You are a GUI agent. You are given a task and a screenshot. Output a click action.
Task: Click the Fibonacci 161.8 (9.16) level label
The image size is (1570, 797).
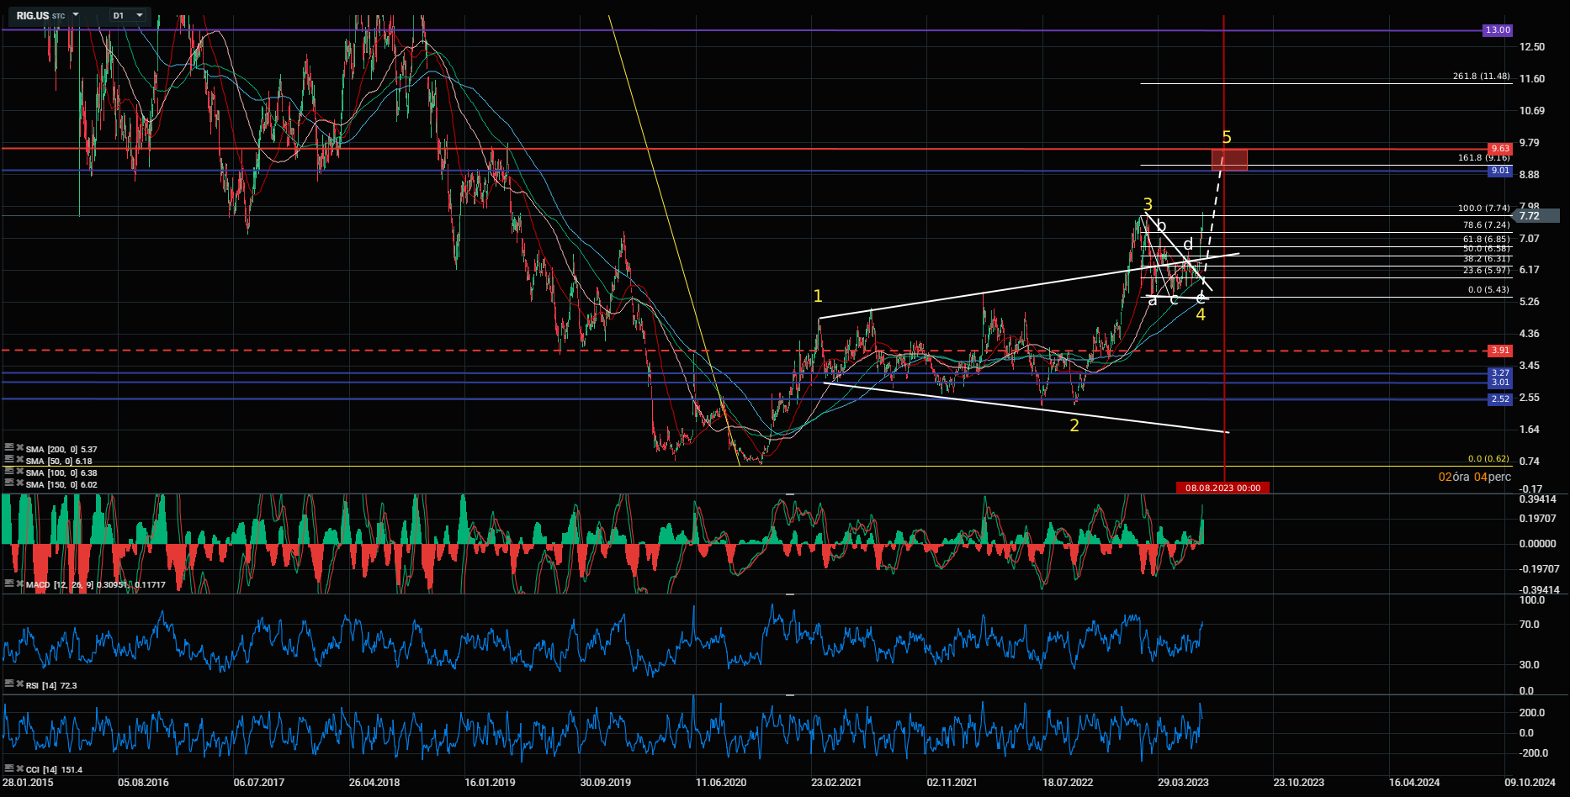click(x=1484, y=158)
